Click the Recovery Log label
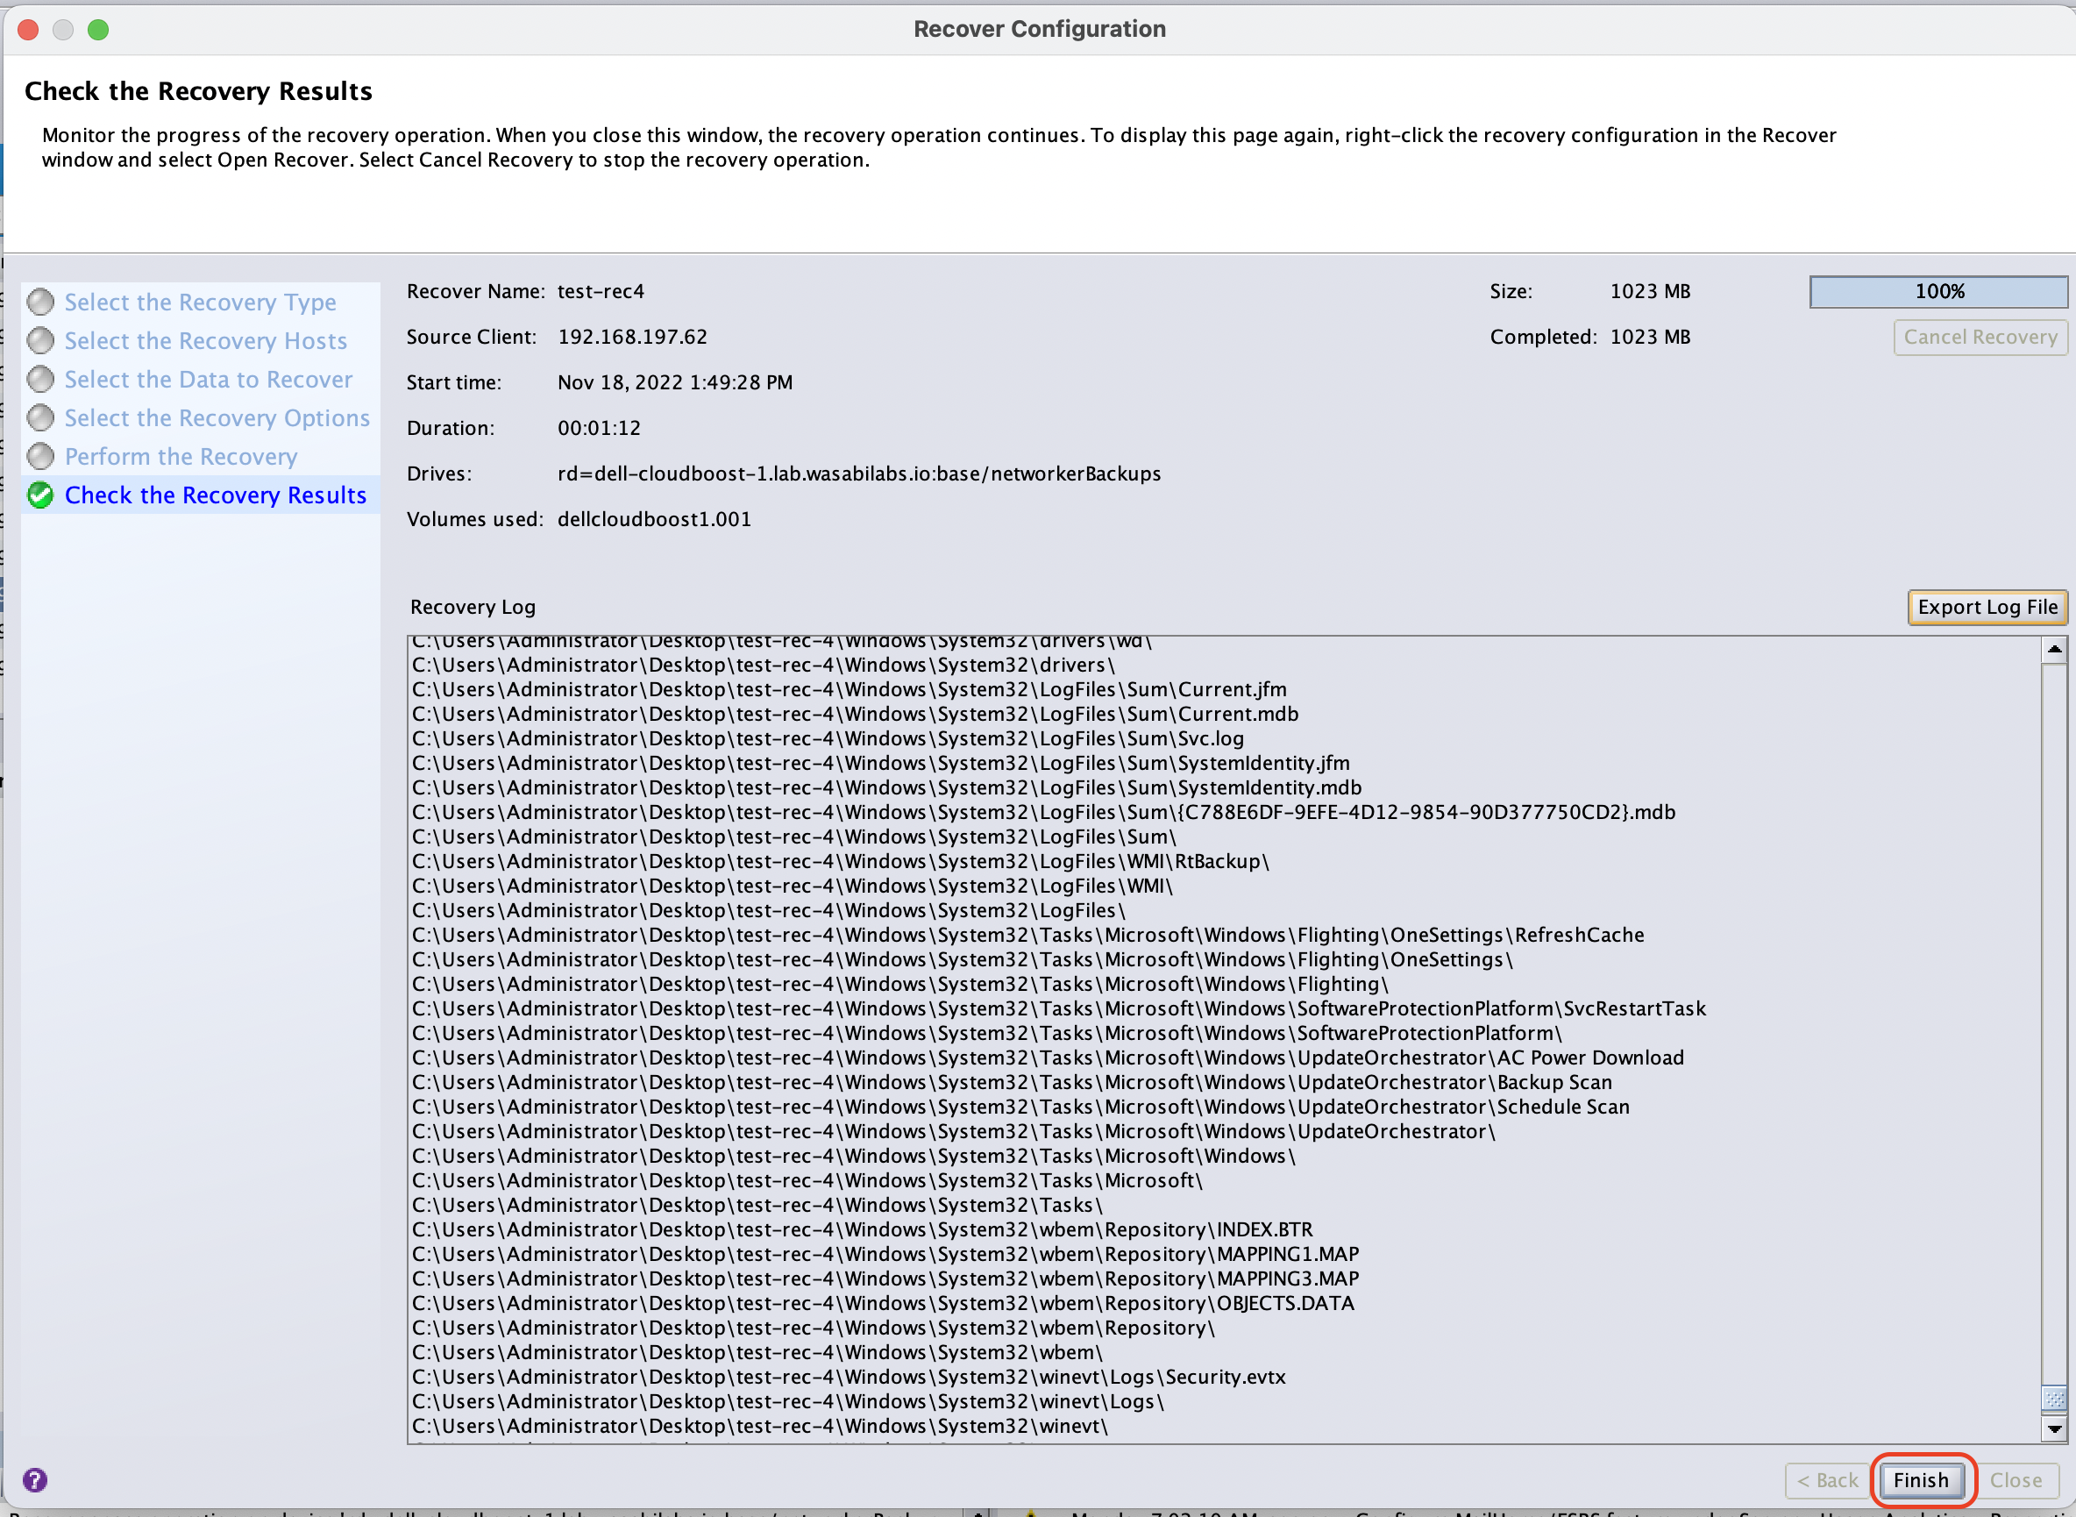Screen dimensions: 2076x1517 click(473, 607)
